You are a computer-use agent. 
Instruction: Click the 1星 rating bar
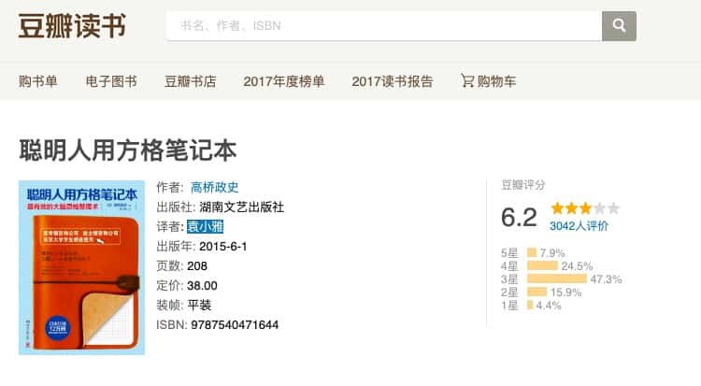530,305
